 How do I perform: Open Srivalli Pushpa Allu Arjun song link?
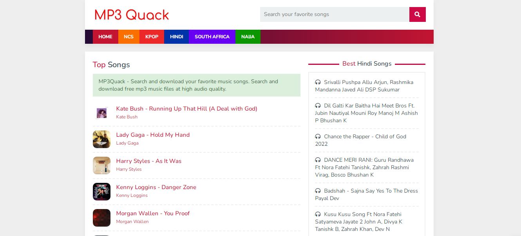(x=364, y=86)
